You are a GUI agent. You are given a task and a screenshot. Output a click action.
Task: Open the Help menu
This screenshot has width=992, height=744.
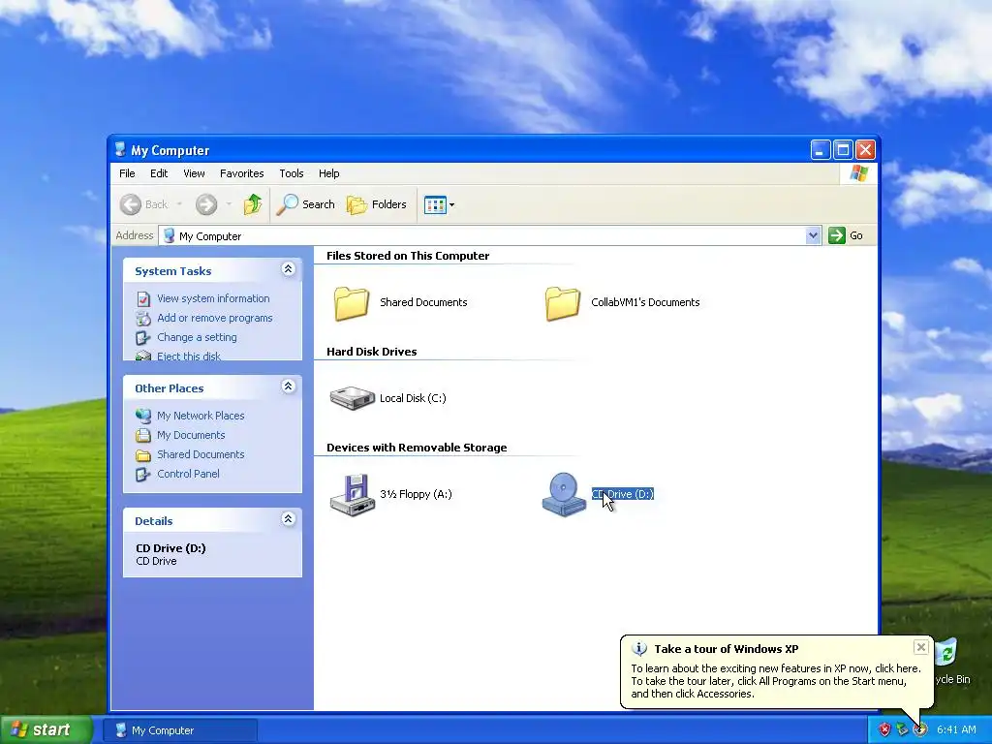[329, 173]
